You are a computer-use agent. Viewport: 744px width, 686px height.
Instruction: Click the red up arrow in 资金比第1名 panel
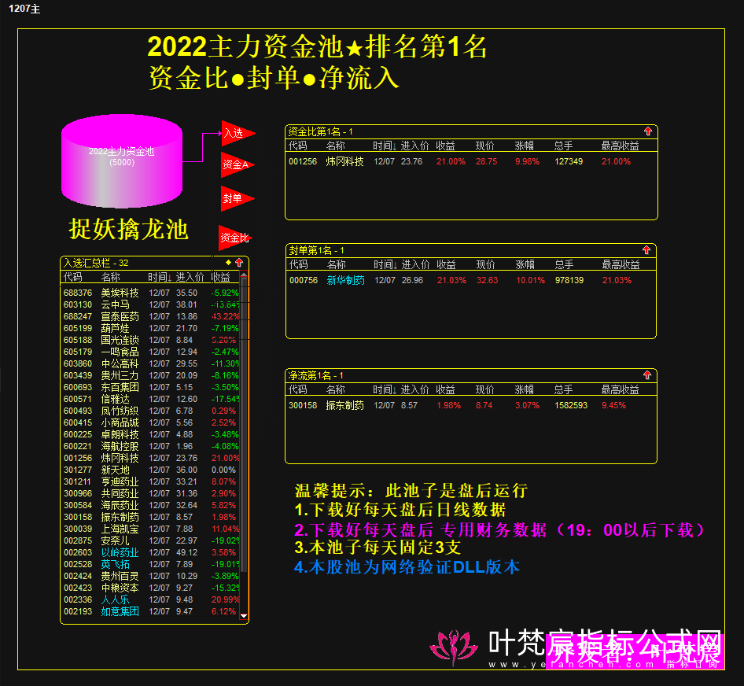point(648,131)
